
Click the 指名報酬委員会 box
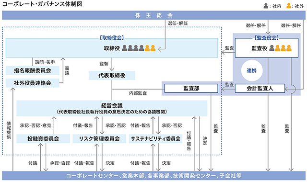(x=33, y=70)
